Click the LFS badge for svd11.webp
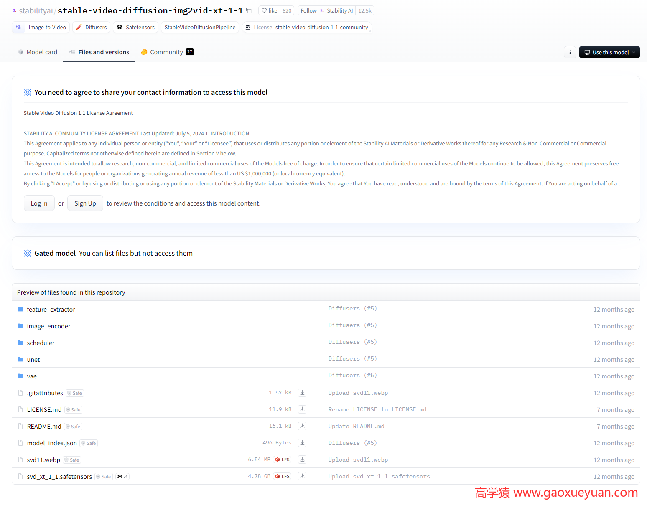 283,460
